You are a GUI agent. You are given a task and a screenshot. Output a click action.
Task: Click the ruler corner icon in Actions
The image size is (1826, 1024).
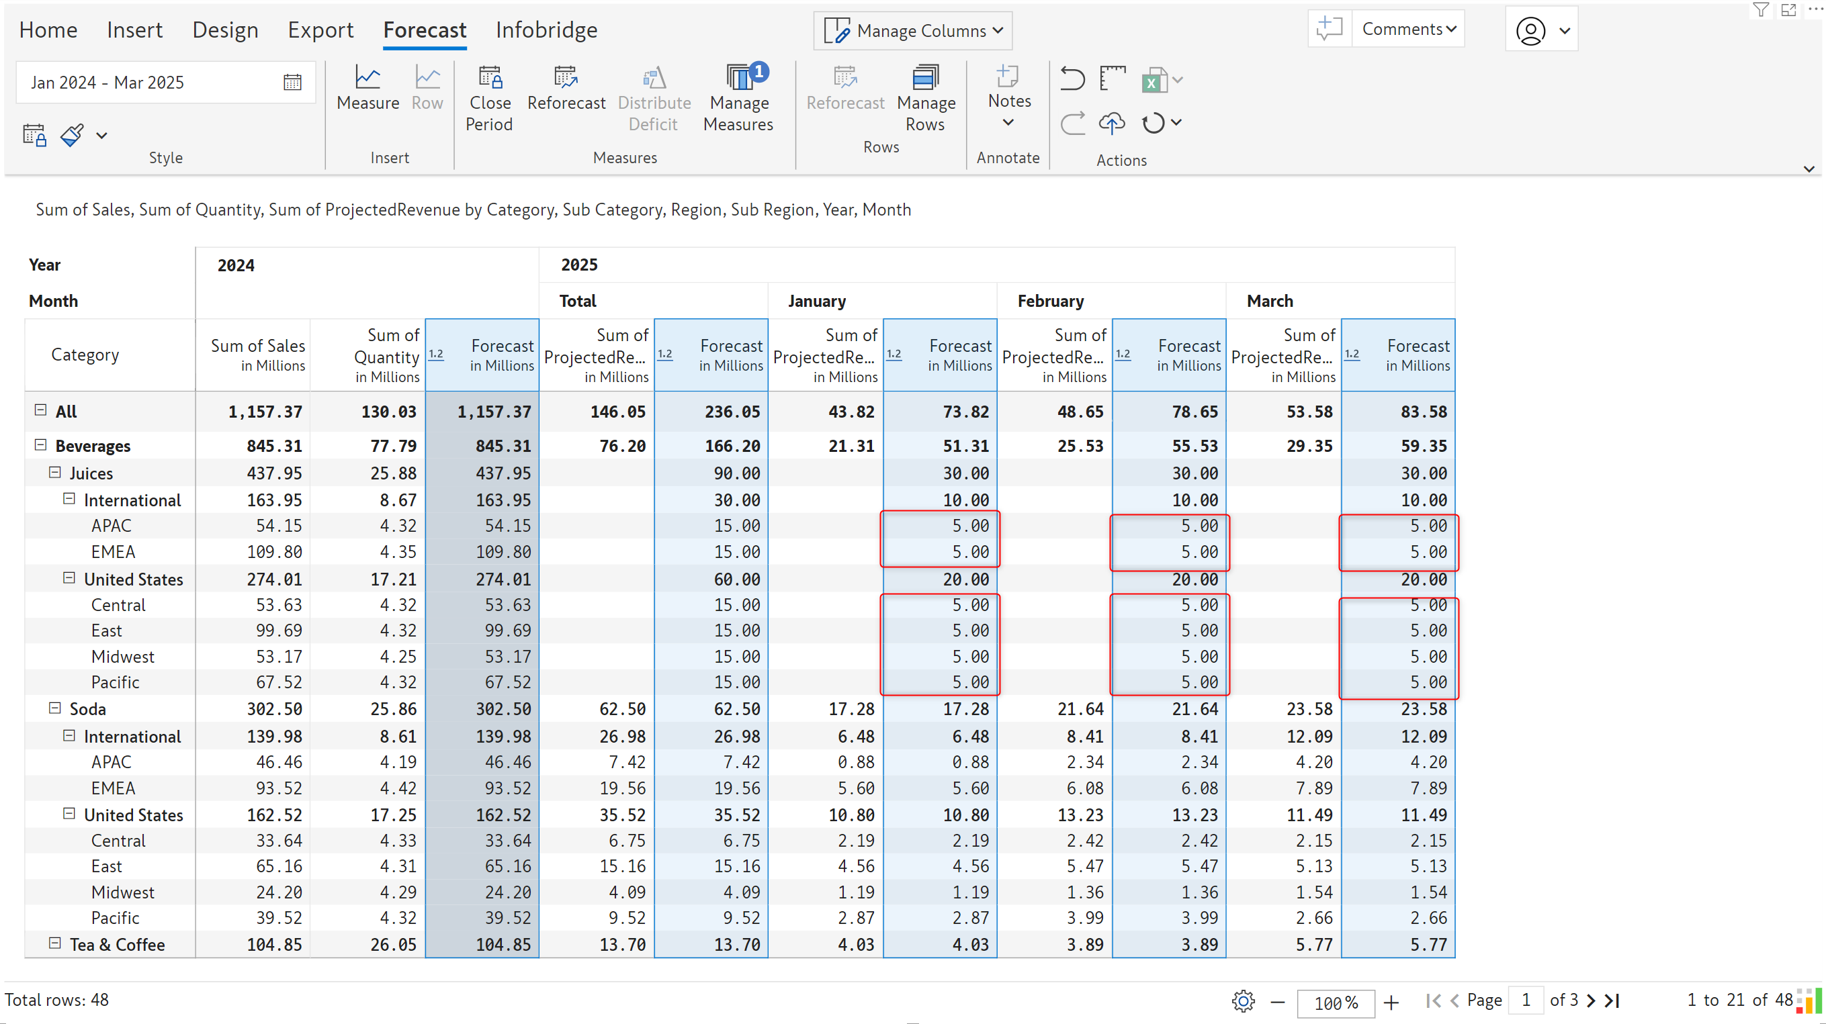pyautogui.click(x=1112, y=78)
